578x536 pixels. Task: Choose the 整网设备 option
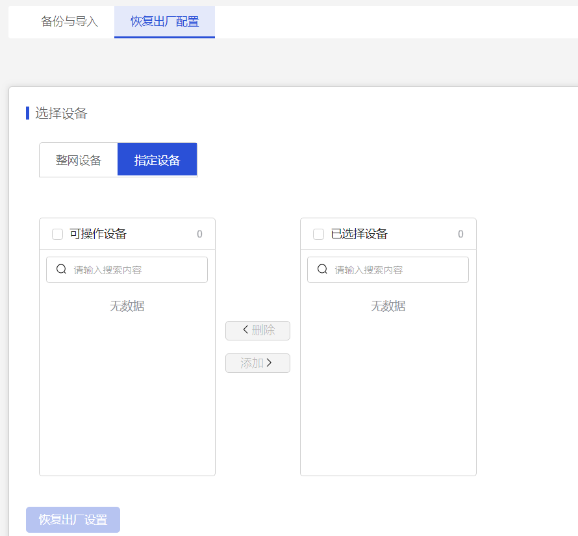click(79, 160)
